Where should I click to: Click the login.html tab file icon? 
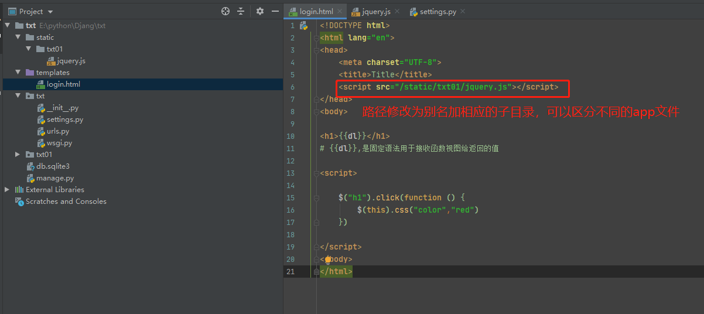(x=293, y=12)
